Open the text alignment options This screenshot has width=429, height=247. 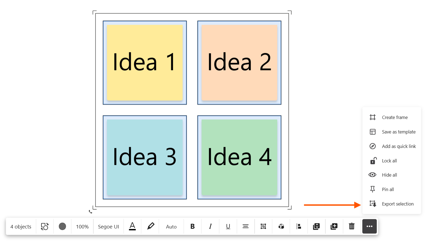pos(246,226)
